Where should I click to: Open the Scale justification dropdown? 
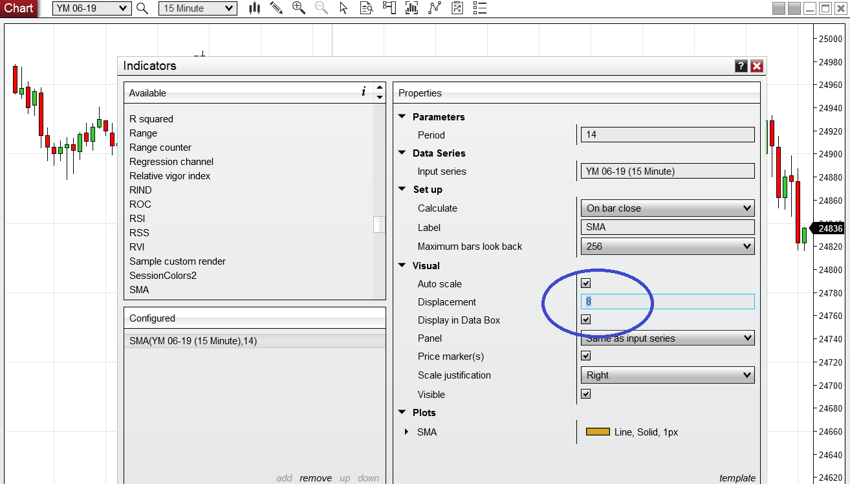pos(668,375)
